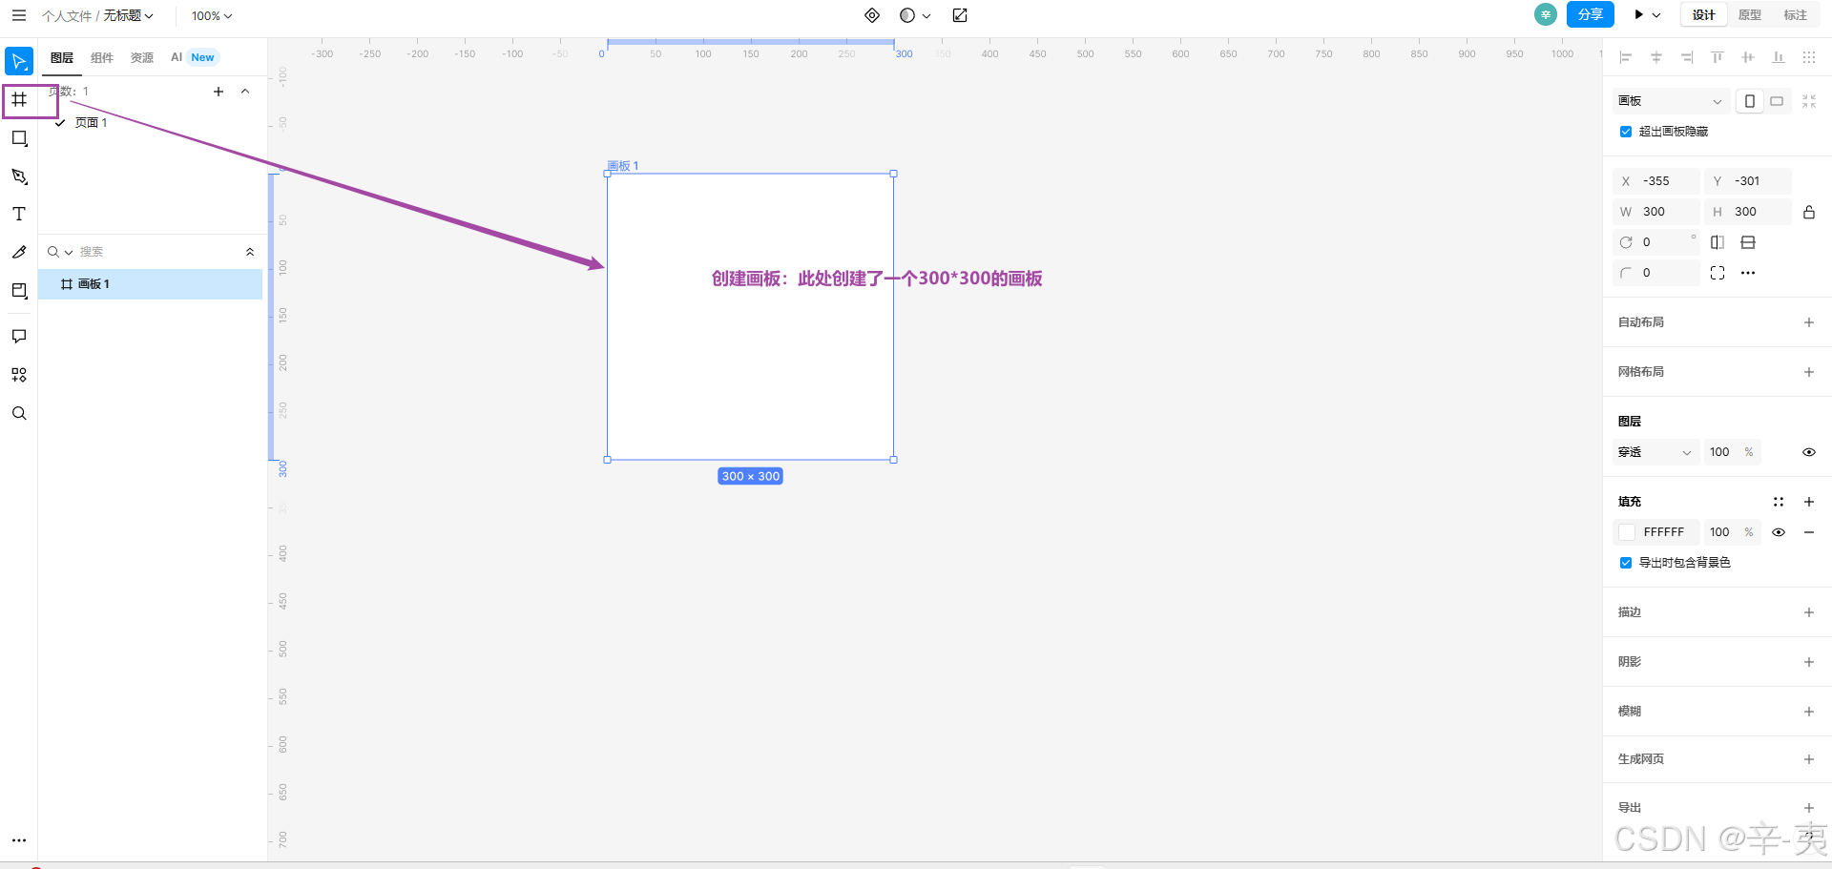Screen dimensions: 1832x869
Task: Add a 阴影 shadow
Action: coord(1809,662)
